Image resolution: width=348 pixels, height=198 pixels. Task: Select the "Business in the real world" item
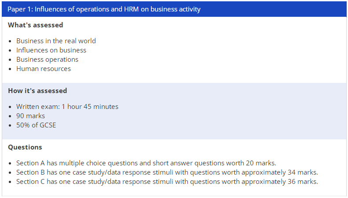(x=56, y=41)
